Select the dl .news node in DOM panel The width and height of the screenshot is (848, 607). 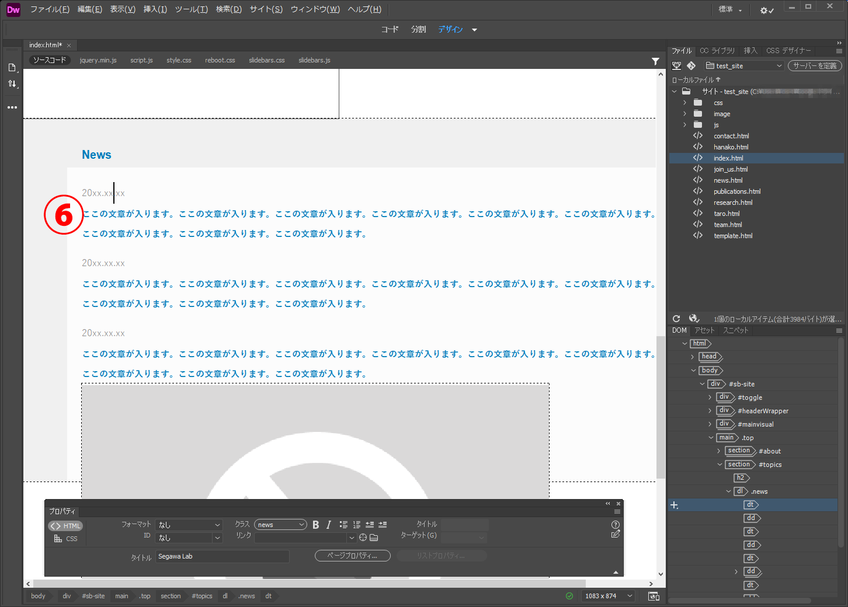click(750, 491)
